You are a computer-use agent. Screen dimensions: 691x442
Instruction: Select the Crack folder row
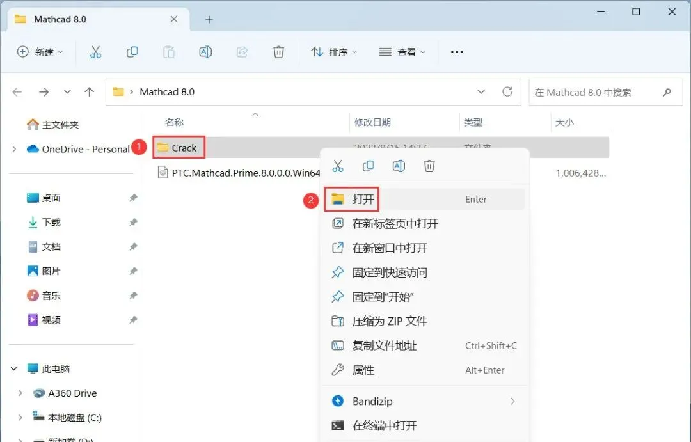pyautogui.click(x=381, y=148)
